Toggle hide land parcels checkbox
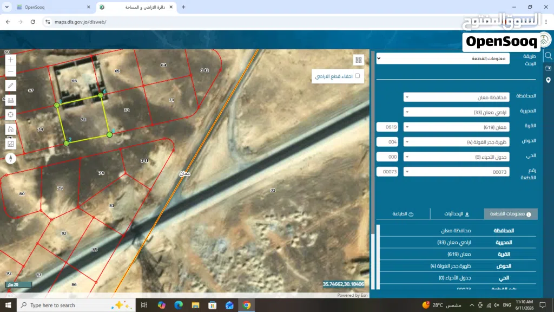The image size is (554, 312). pos(358,76)
